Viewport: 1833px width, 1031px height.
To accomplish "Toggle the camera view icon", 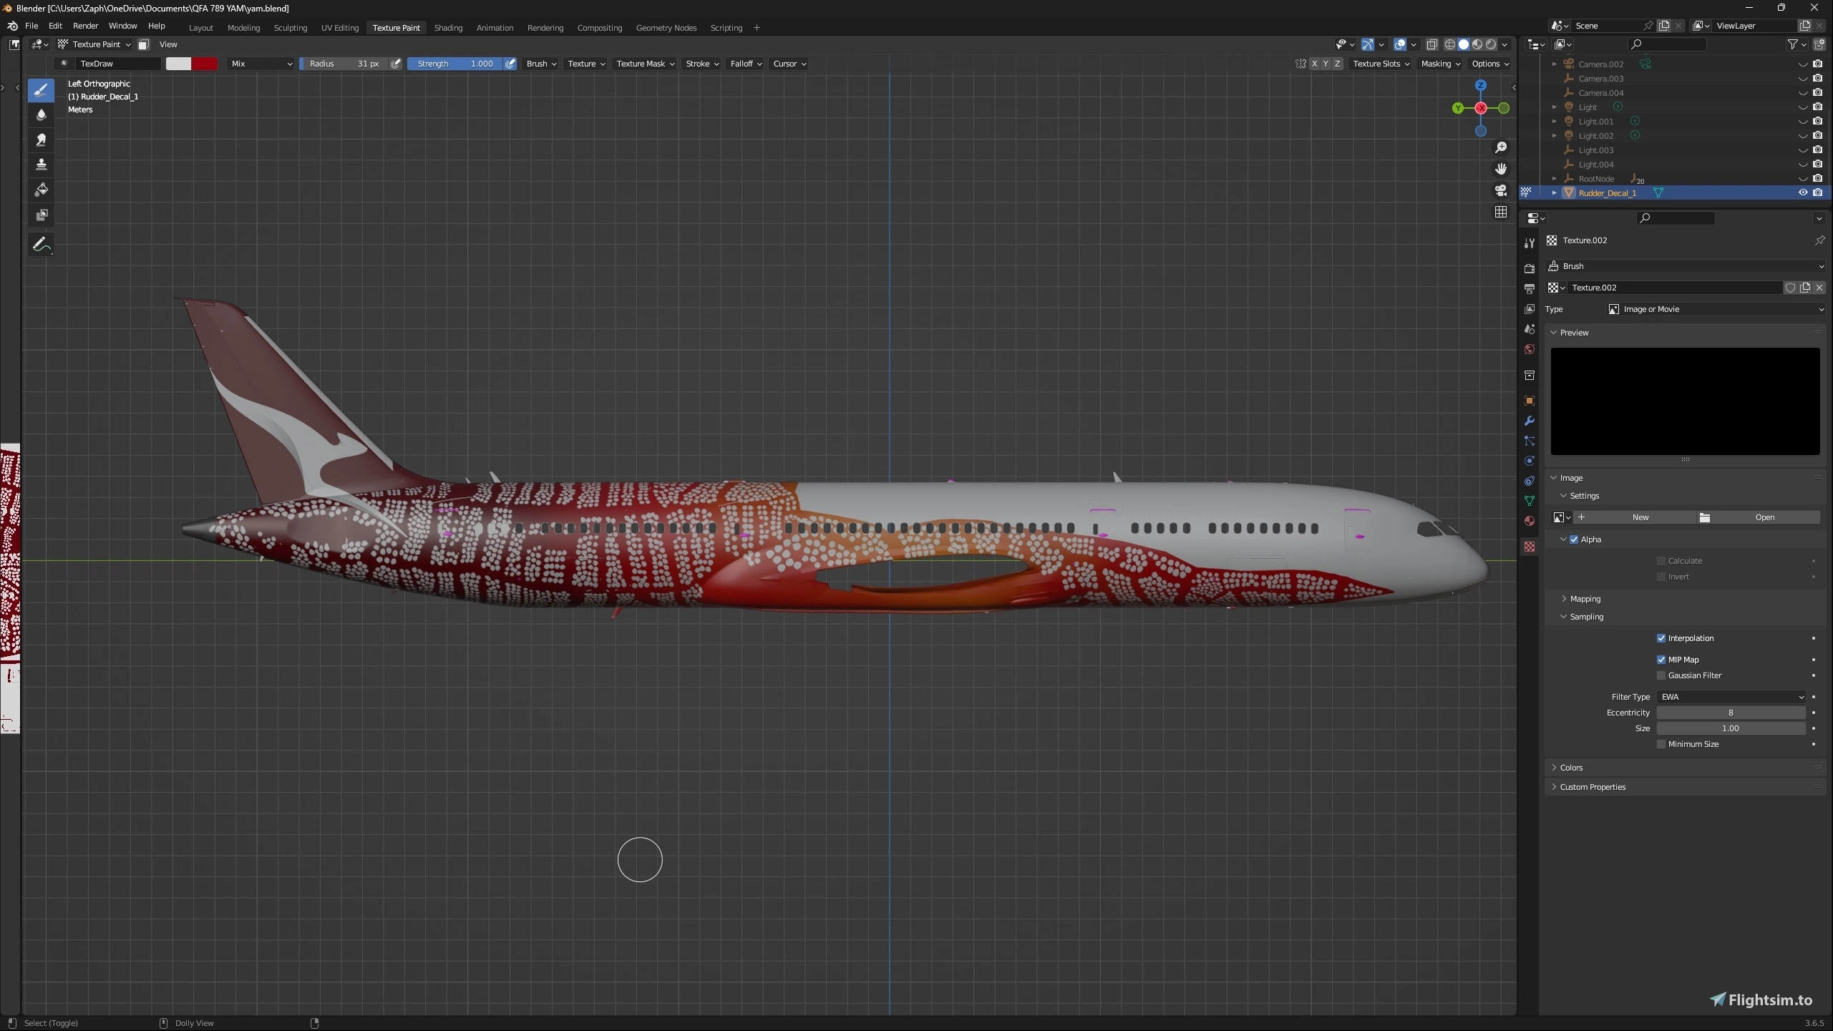I will pyautogui.click(x=1500, y=190).
